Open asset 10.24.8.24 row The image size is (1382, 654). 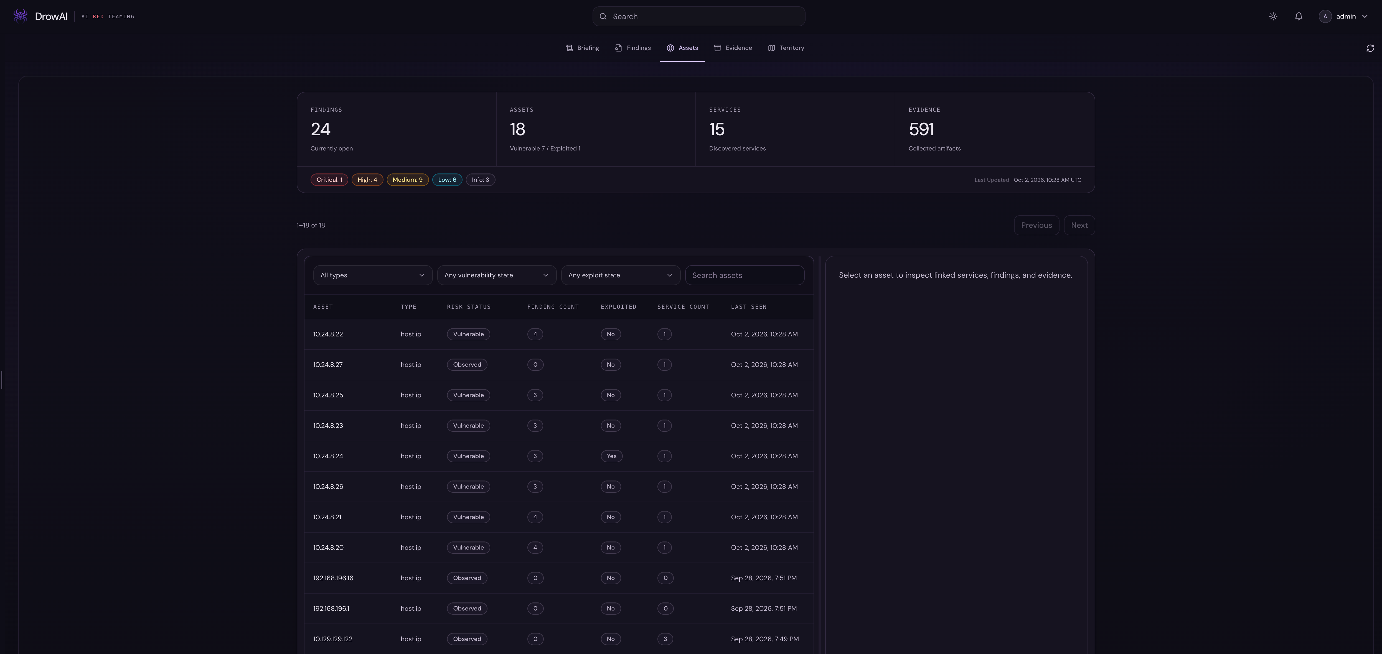[558, 456]
